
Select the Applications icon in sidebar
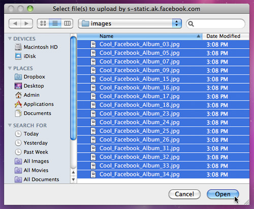pyautogui.click(x=18, y=104)
